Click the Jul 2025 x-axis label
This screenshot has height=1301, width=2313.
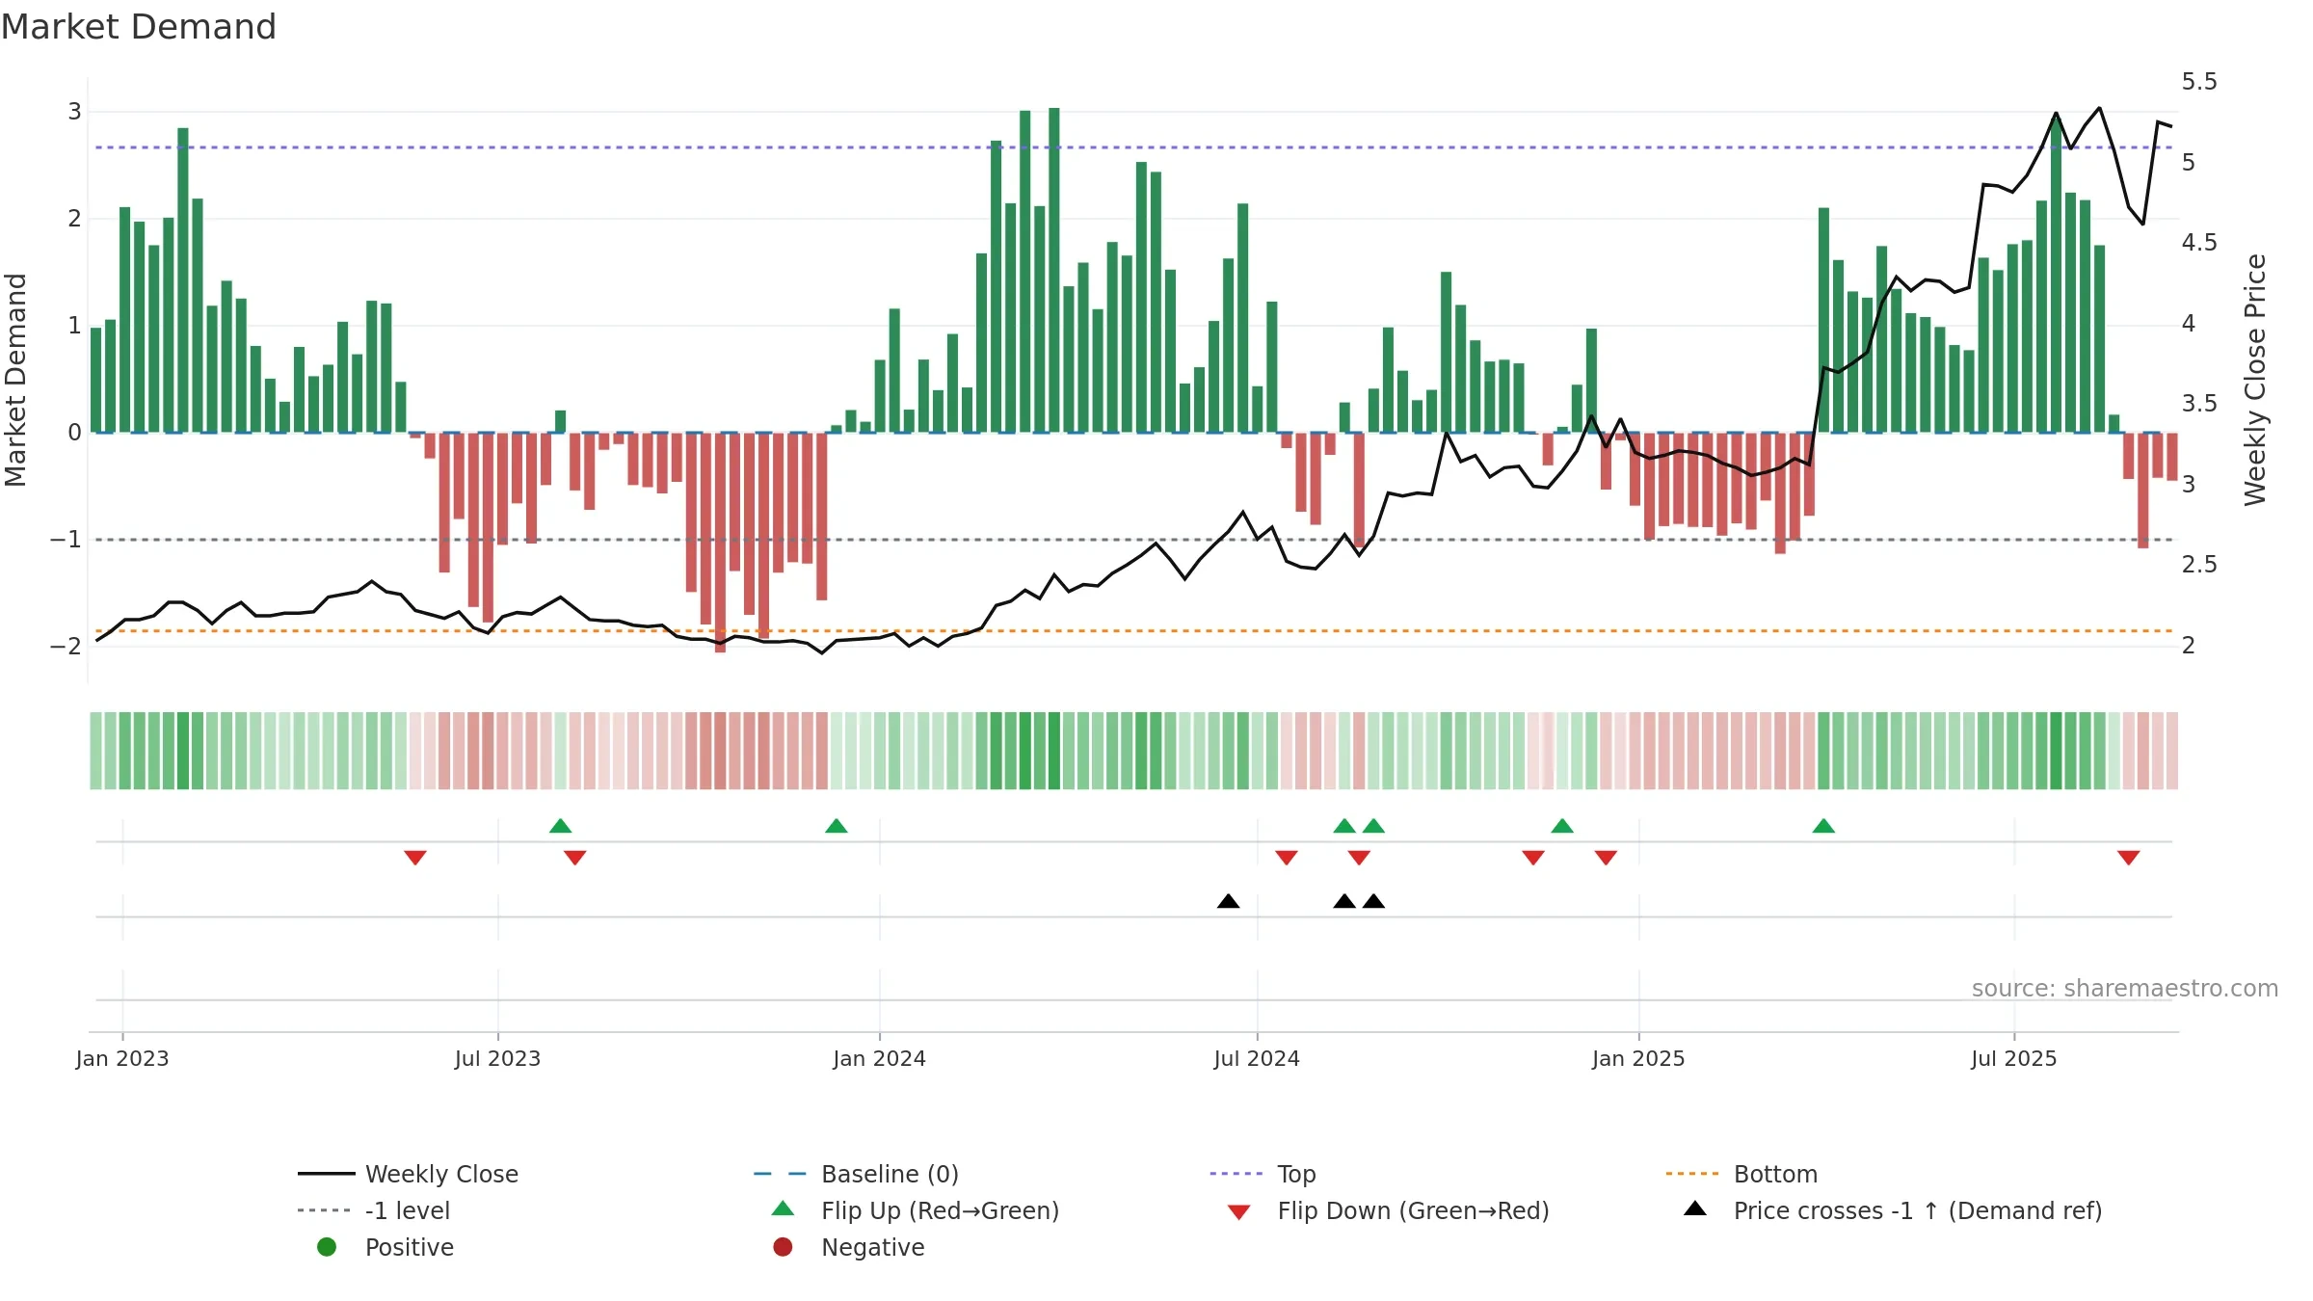point(2014,1059)
